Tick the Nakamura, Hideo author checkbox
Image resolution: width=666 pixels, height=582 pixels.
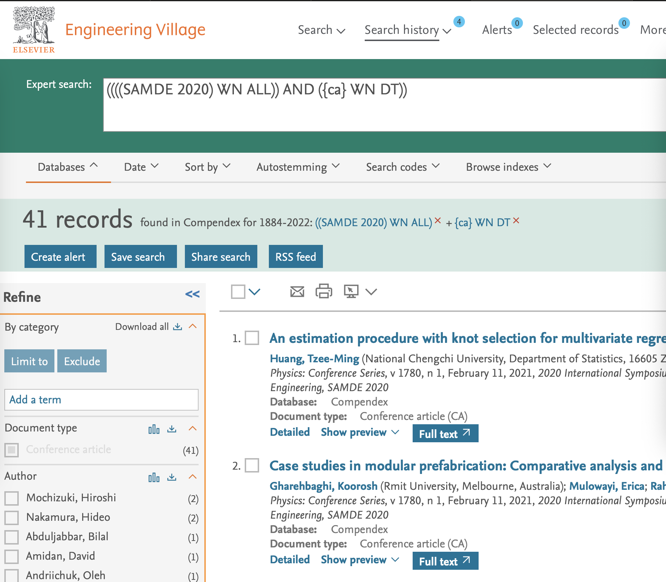12,518
